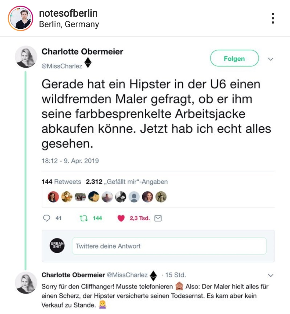Open the 18:12 - 9. Apr. 2019 timestamp
This screenshot has width=290, height=314.
pos(70,161)
